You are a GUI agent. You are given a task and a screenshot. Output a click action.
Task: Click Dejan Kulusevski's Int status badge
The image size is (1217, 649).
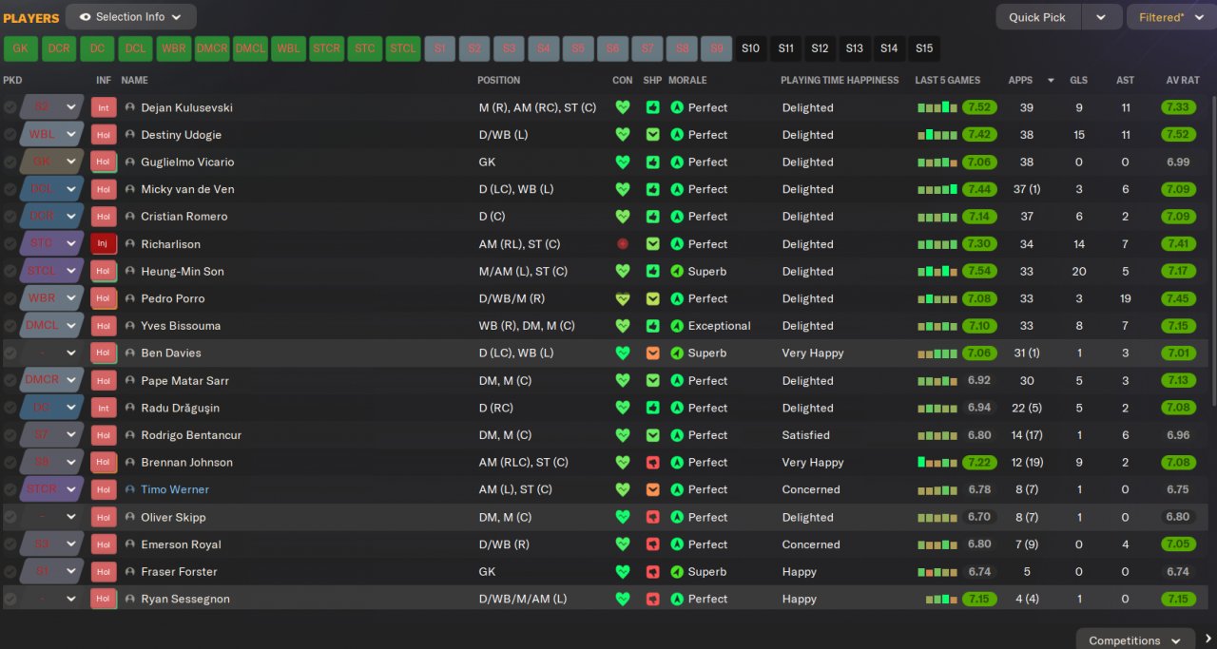[104, 107]
